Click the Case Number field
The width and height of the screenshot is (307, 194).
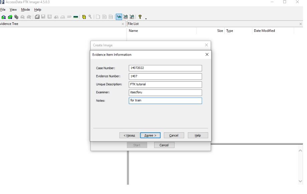tap(165, 68)
